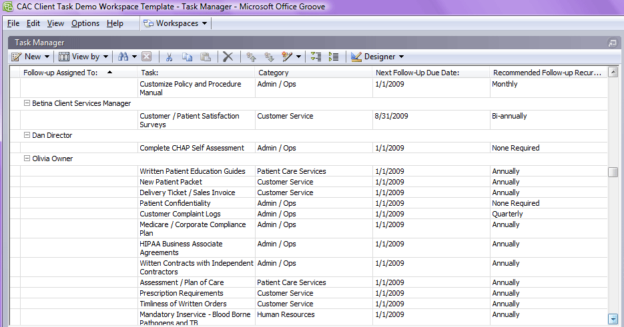This screenshot has width=624, height=327.
Task: Click the Copy icon
Action: pyautogui.click(x=187, y=57)
